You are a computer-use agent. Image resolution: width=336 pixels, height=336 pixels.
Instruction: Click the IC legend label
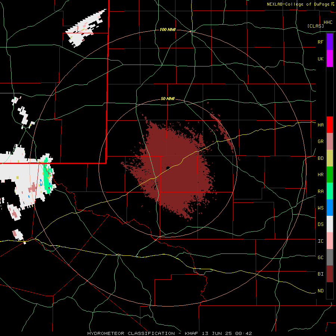(320, 241)
